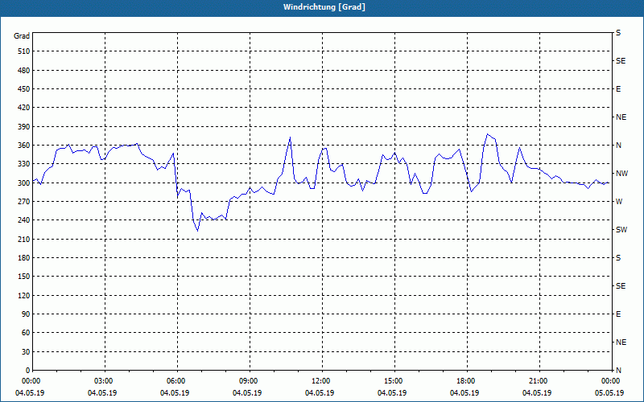This screenshot has width=644, height=402.
Task: Click the NE compass label near 390 gridline
Action: [x=621, y=117]
